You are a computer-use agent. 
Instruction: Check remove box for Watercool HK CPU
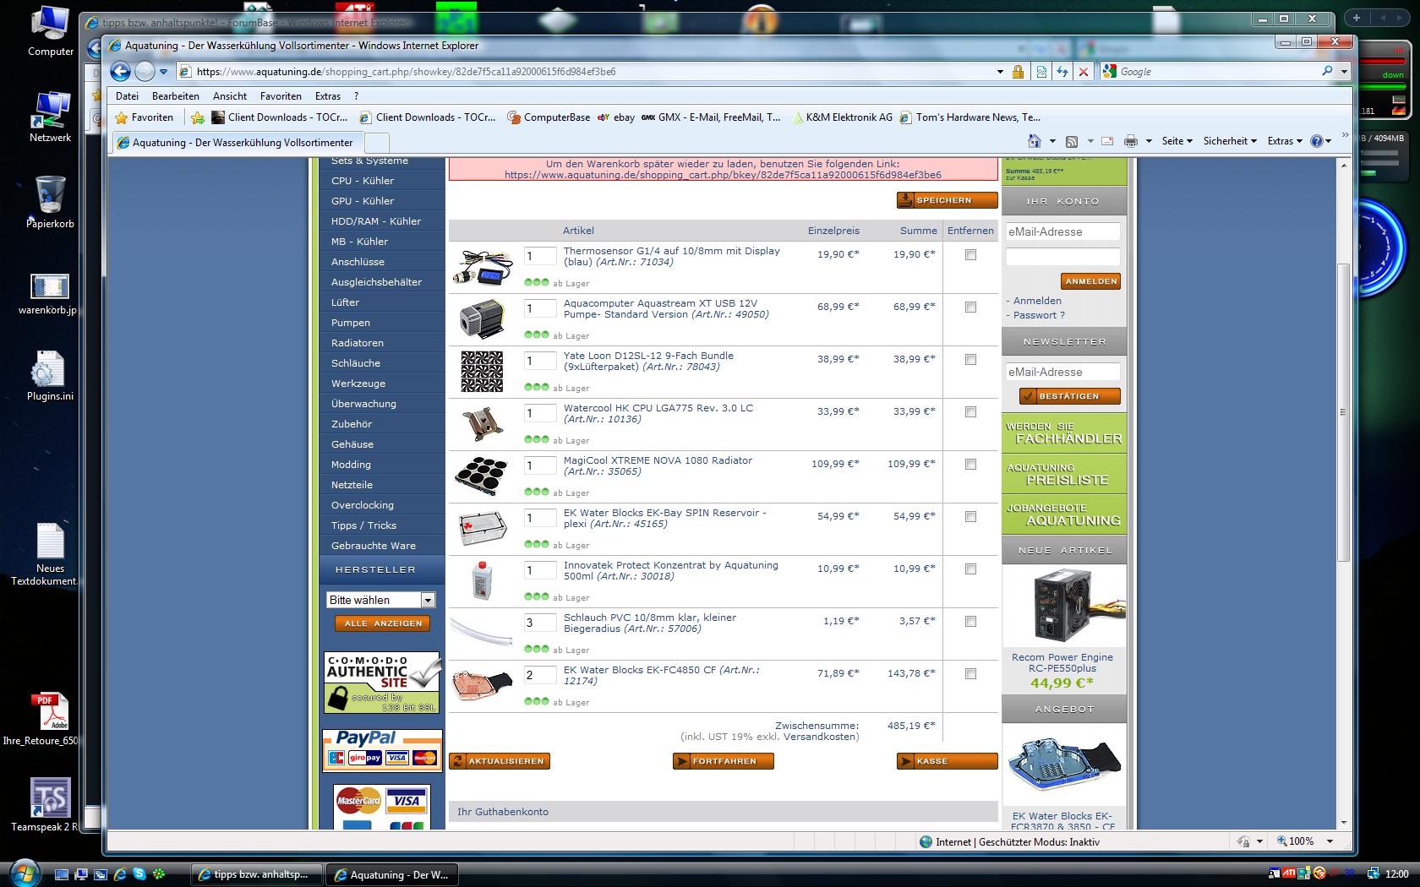[x=970, y=411]
